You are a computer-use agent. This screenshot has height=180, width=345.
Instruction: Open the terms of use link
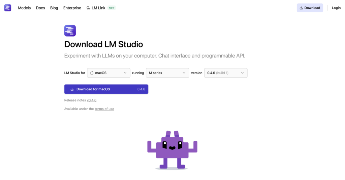pos(104,109)
